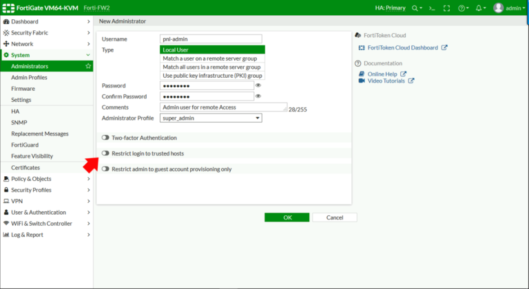This screenshot has width=529, height=289.
Task: Click the Security Fabric icon
Action: [x=6, y=33]
